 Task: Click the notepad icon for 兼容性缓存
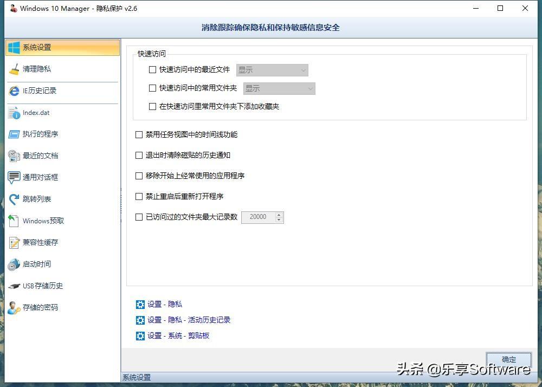pos(14,243)
